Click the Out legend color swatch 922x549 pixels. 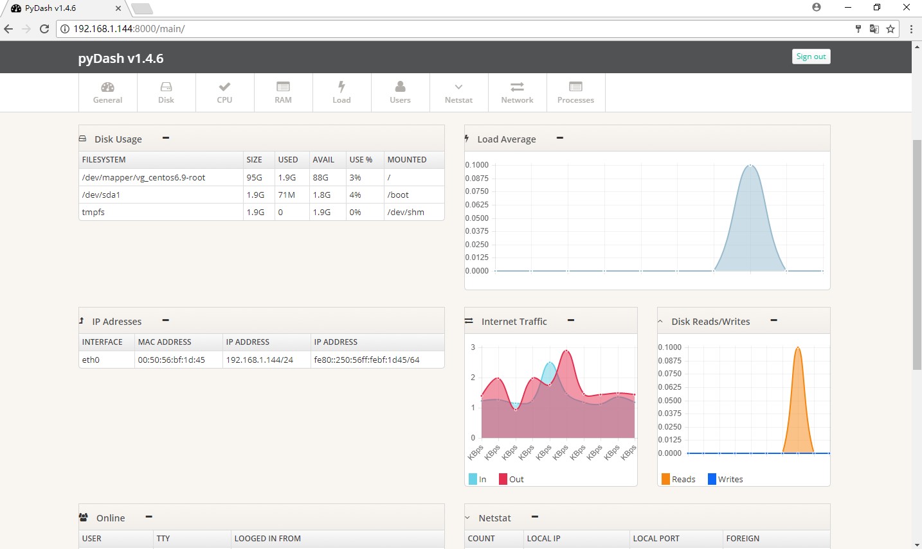(503, 479)
